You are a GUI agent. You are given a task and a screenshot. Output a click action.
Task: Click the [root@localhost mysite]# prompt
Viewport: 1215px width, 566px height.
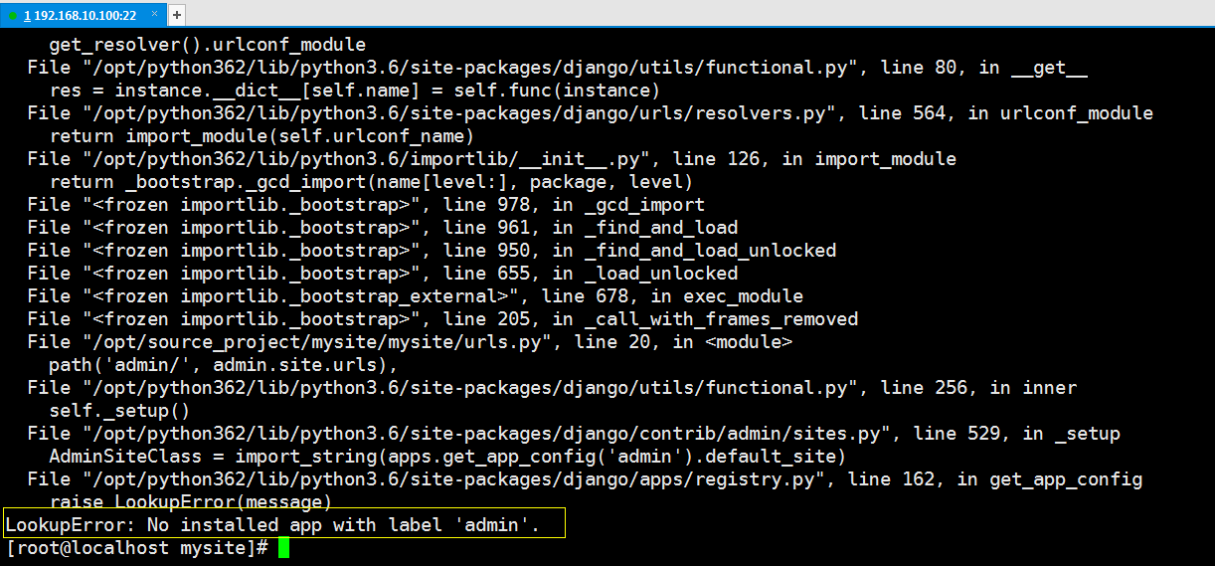click(137, 548)
